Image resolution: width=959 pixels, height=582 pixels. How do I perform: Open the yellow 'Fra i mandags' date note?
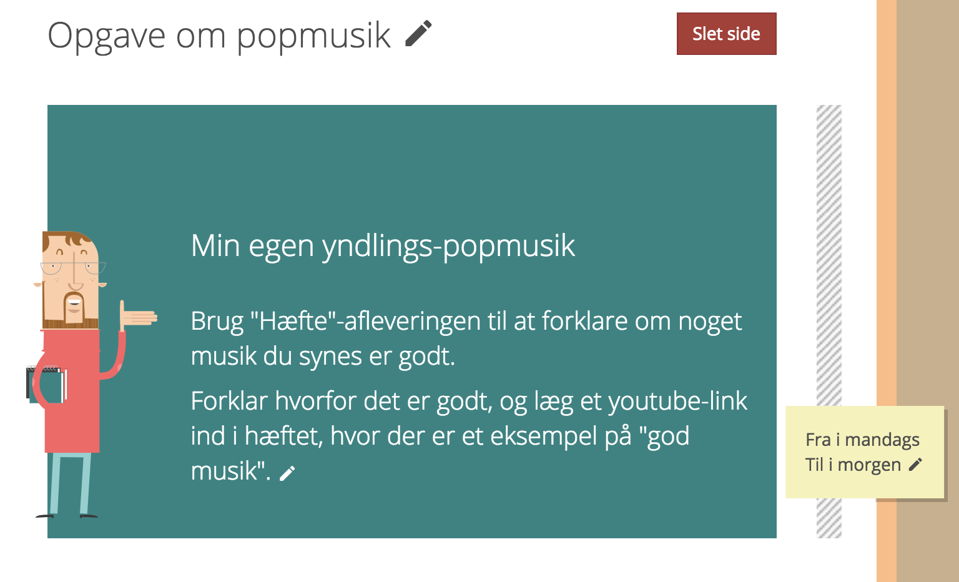point(865,452)
